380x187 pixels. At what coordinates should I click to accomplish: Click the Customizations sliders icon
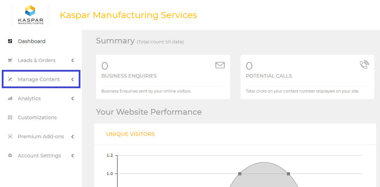(x=10, y=117)
